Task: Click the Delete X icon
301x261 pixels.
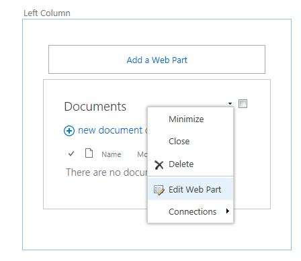Action: point(159,165)
